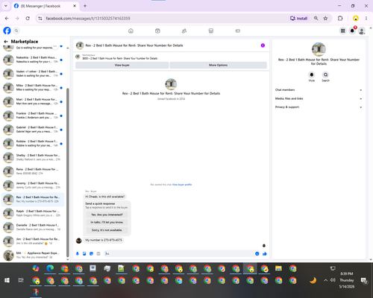The image size is (373, 298).
Task: Open Facebook search magnifier
Action: 16,31
